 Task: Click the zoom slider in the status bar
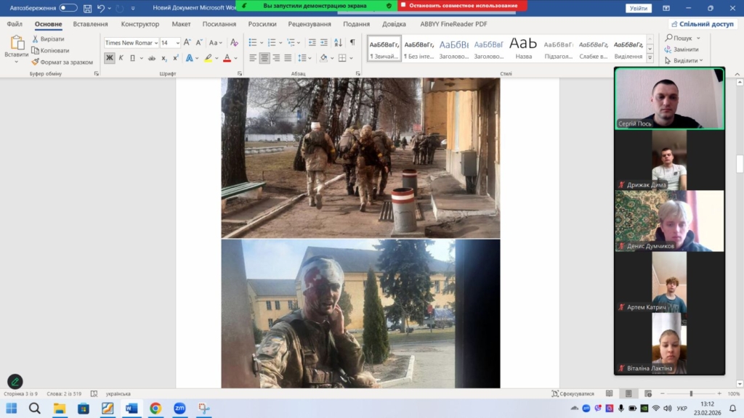(x=690, y=393)
